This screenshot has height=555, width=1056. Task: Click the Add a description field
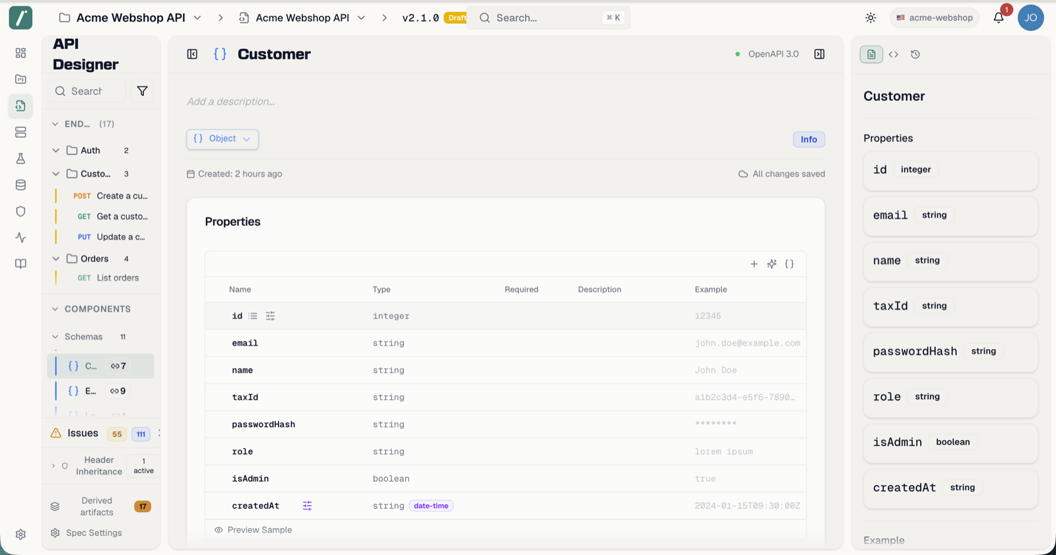point(231,102)
